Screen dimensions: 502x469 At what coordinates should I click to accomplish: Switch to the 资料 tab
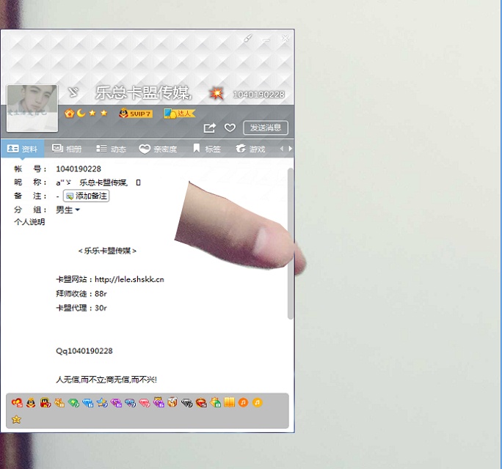[x=23, y=149]
